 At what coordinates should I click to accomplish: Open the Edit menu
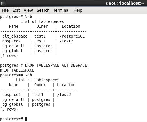pos(16,10)
